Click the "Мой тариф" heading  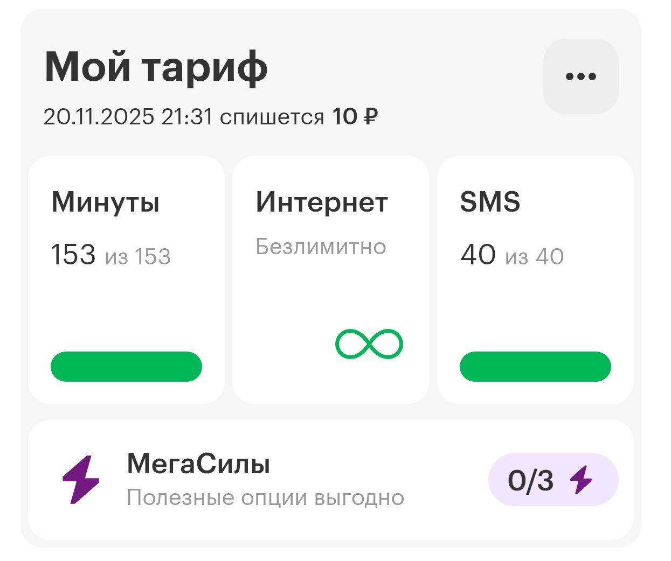click(156, 67)
